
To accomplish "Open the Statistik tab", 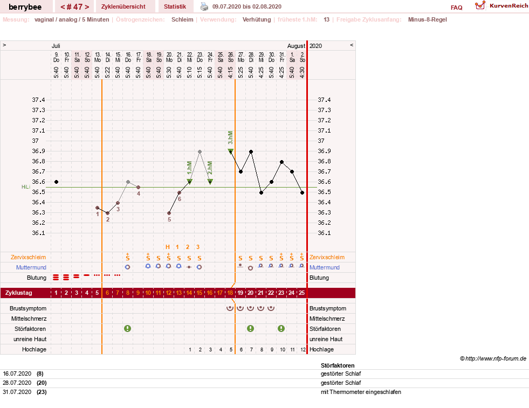I will pos(175,6).
